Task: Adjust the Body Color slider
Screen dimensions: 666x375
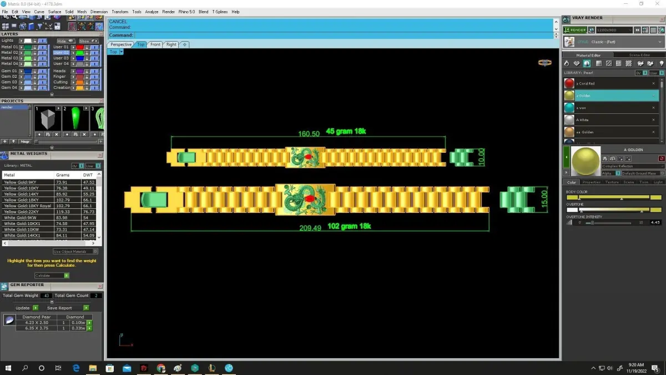Action: 614,197
